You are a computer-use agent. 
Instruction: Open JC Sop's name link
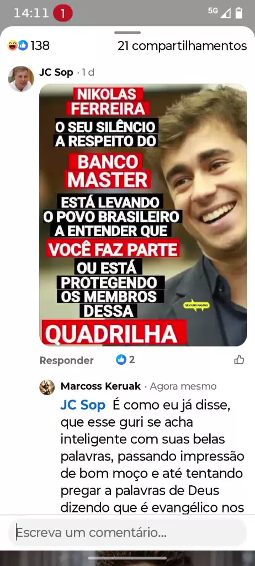(56, 72)
